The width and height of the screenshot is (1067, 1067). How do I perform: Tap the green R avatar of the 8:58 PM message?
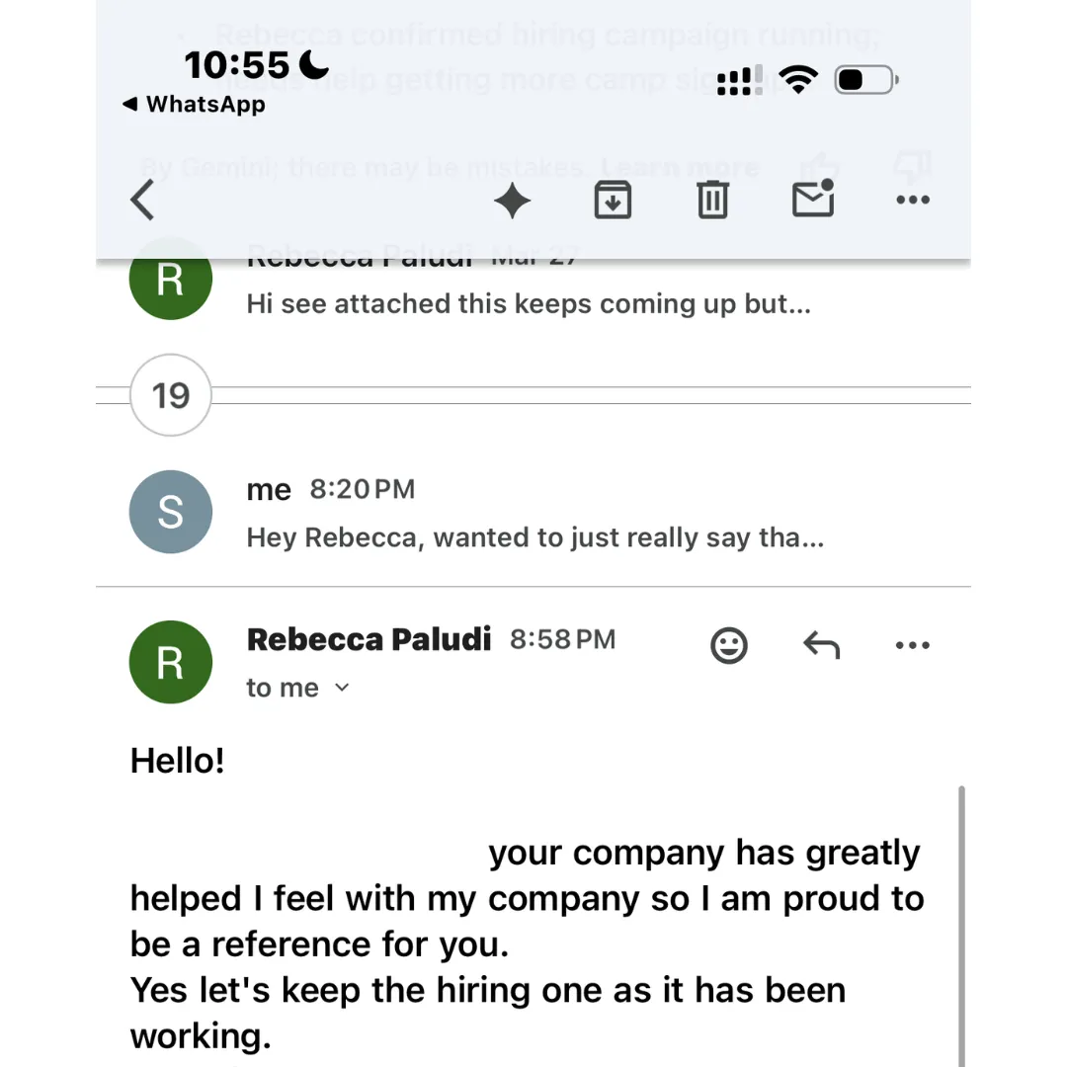pyautogui.click(x=171, y=662)
